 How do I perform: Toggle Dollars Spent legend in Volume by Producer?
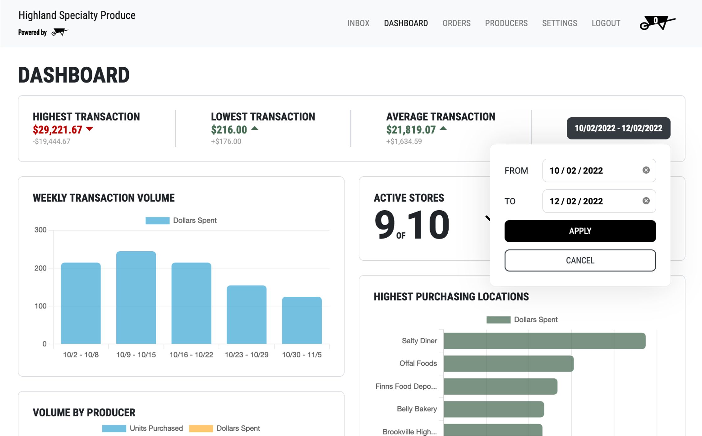pos(225,428)
